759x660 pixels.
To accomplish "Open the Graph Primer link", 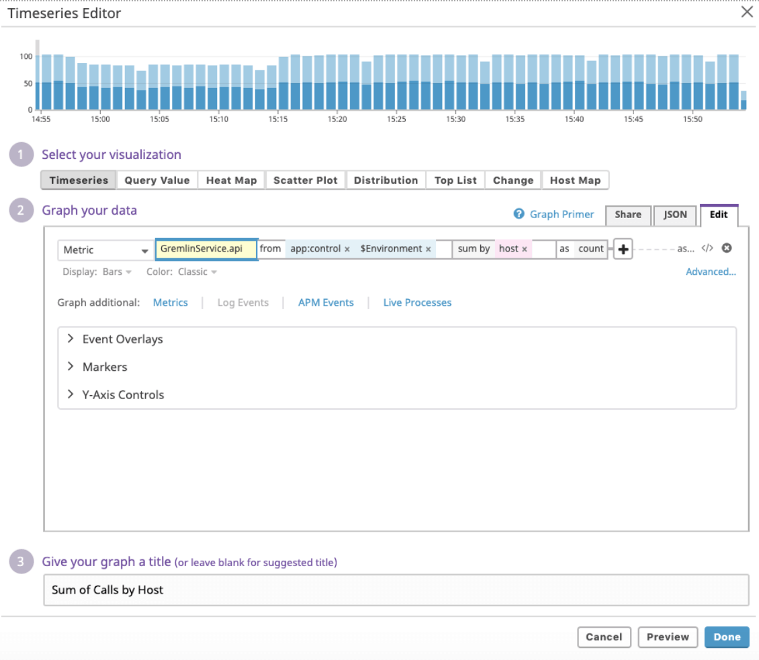I will click(562, 214).
